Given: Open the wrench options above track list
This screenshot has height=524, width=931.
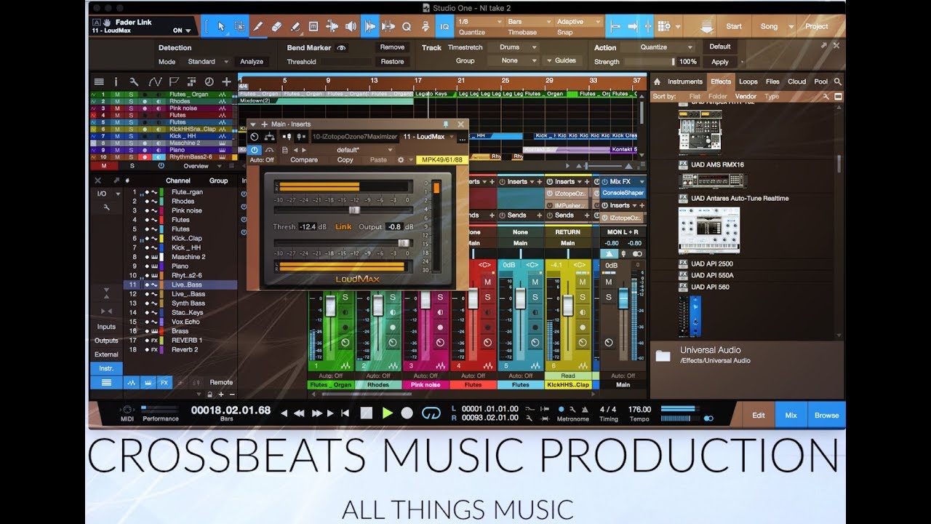Looking at the screenshot, I should (134, 82).
